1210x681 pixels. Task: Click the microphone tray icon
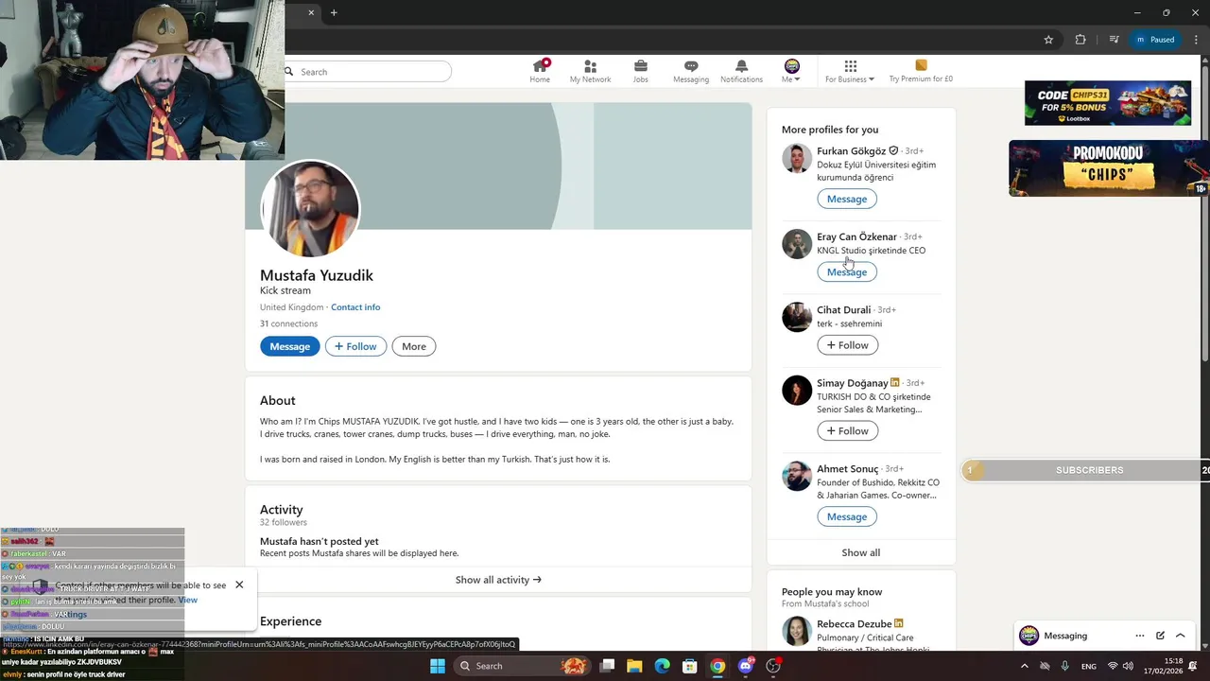1065,666
